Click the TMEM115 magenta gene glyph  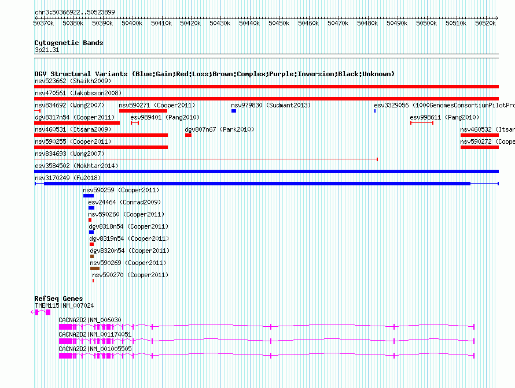(41, 312)
